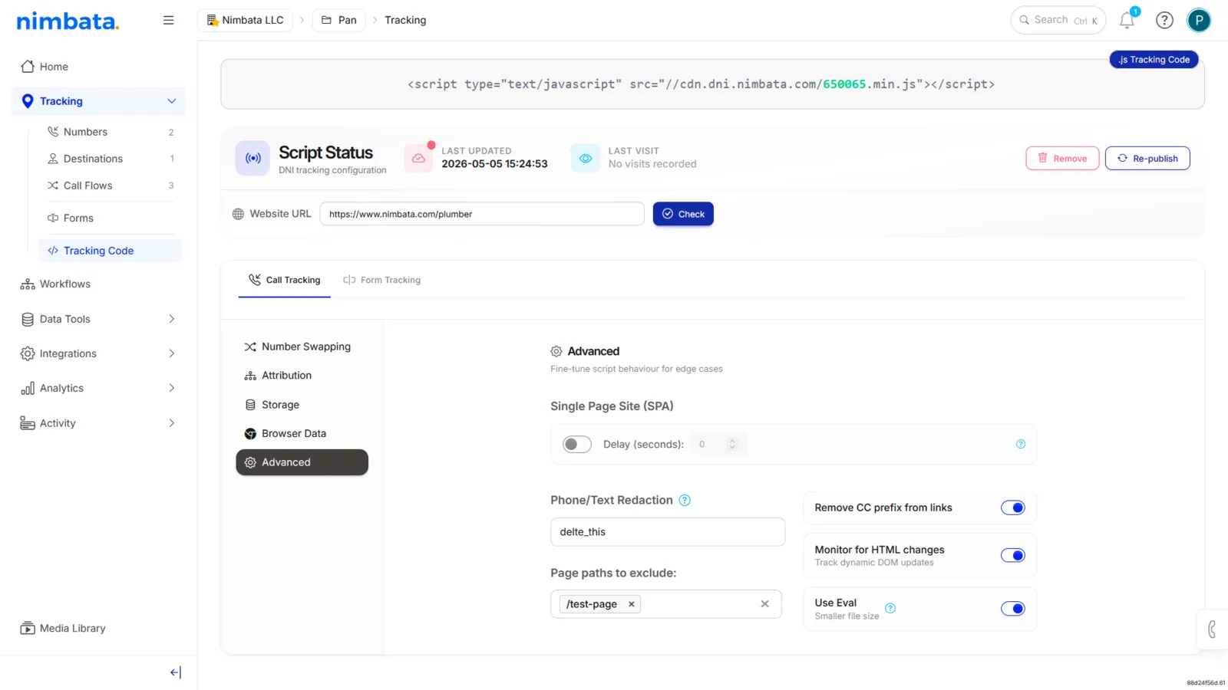Disable Remove CC prefix from links

[x=1012, y=508]
